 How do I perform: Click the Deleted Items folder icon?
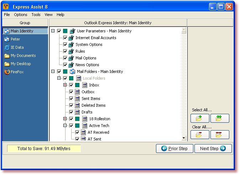pos(77,105)
